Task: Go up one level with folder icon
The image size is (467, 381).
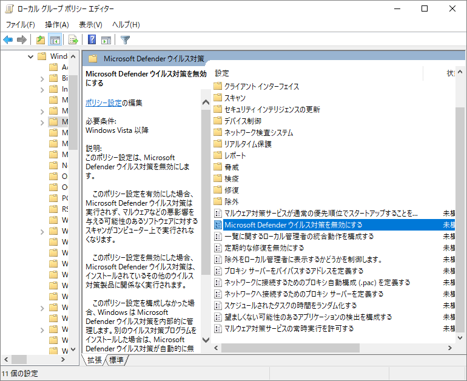Action: pyautogui.click(x=41, y=39)
